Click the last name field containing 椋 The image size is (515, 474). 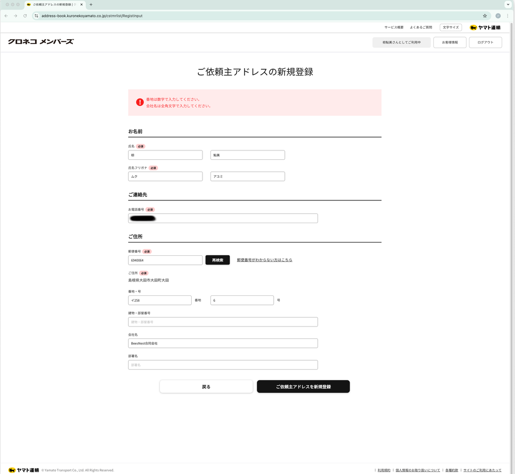(x=165, y=155)
